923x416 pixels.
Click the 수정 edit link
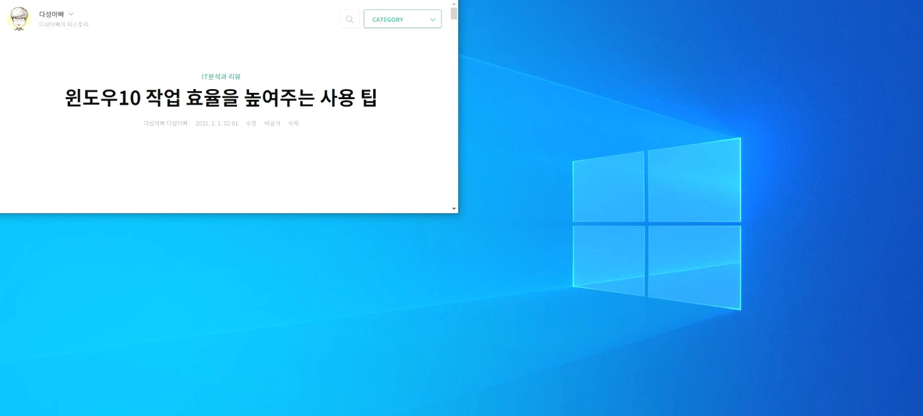click(251, 124)
